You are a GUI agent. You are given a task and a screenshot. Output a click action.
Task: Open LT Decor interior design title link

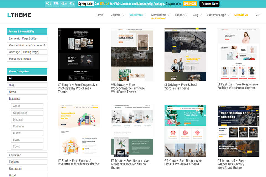[130, 164]
